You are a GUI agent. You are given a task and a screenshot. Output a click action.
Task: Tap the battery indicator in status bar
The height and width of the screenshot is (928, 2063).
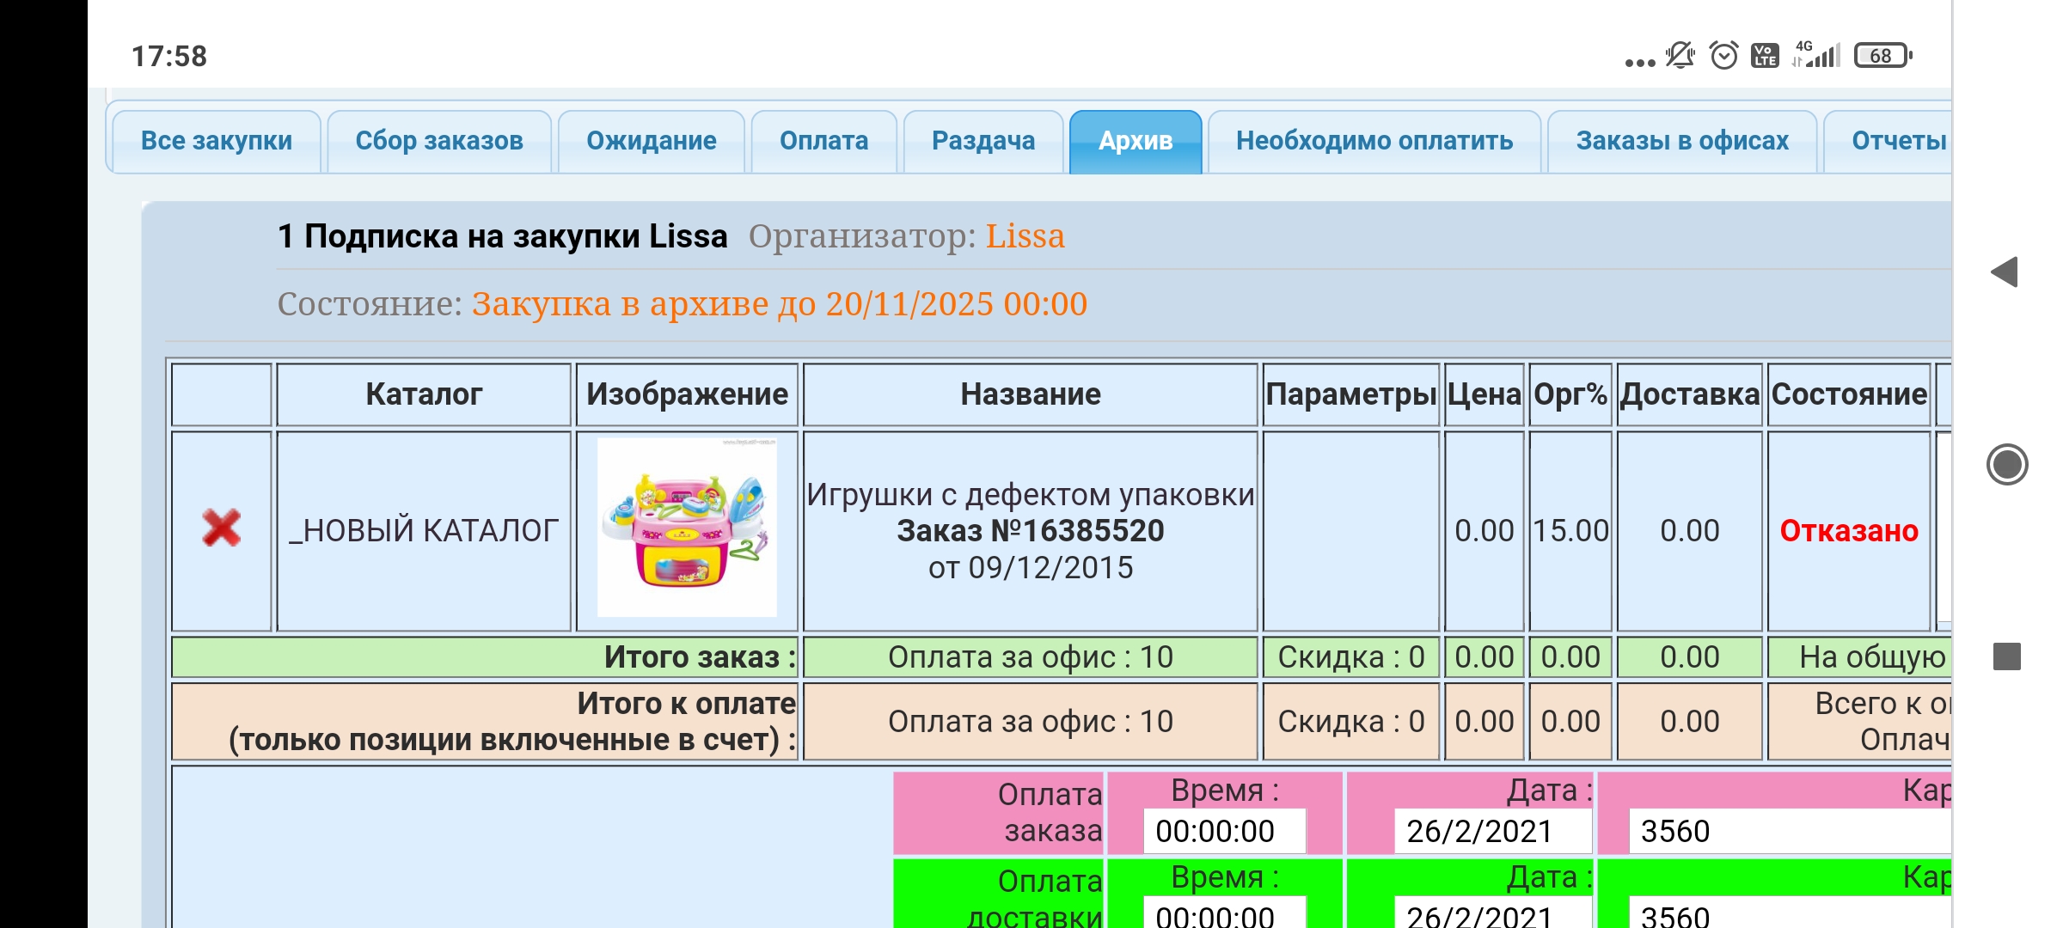pos(1882,56)
